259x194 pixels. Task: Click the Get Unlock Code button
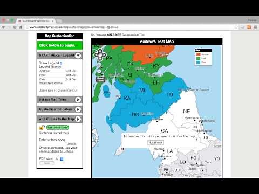(58, 127)
